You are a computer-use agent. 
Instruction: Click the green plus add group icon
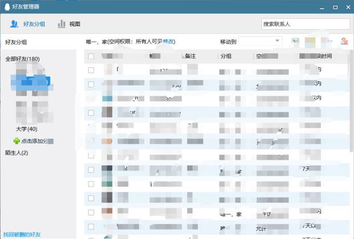(x=17, y=141)
